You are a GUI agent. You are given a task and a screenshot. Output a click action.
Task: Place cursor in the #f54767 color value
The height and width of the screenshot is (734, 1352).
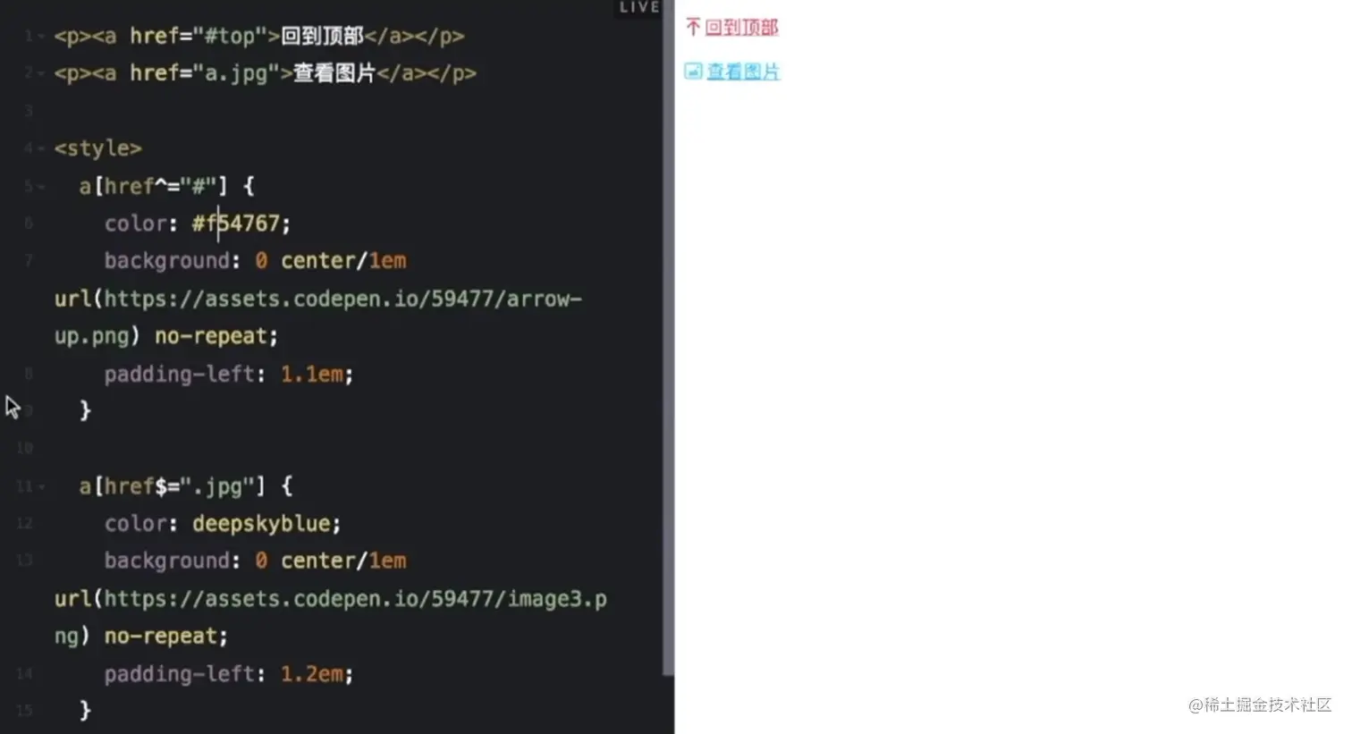(236, 224)
